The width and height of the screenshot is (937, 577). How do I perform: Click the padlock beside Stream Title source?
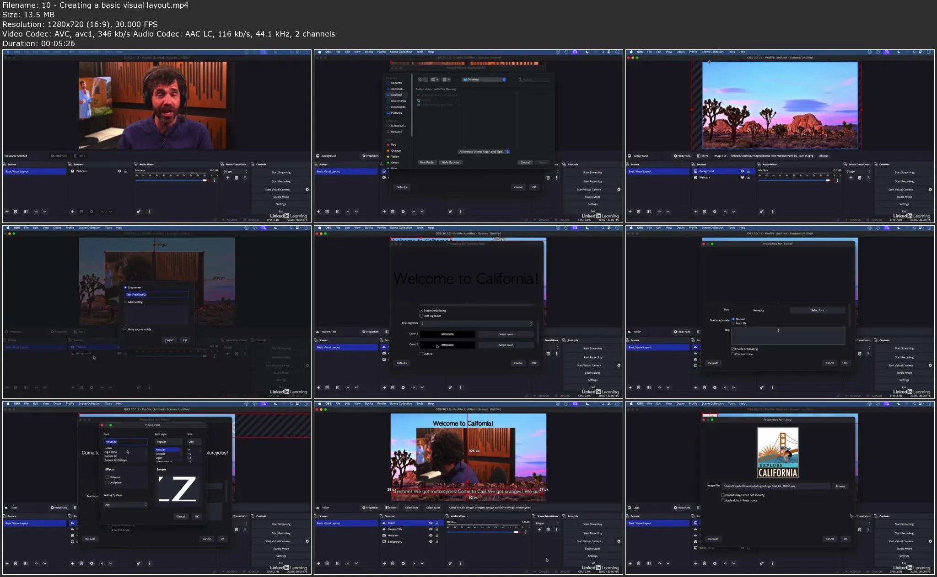click(437, 529)
